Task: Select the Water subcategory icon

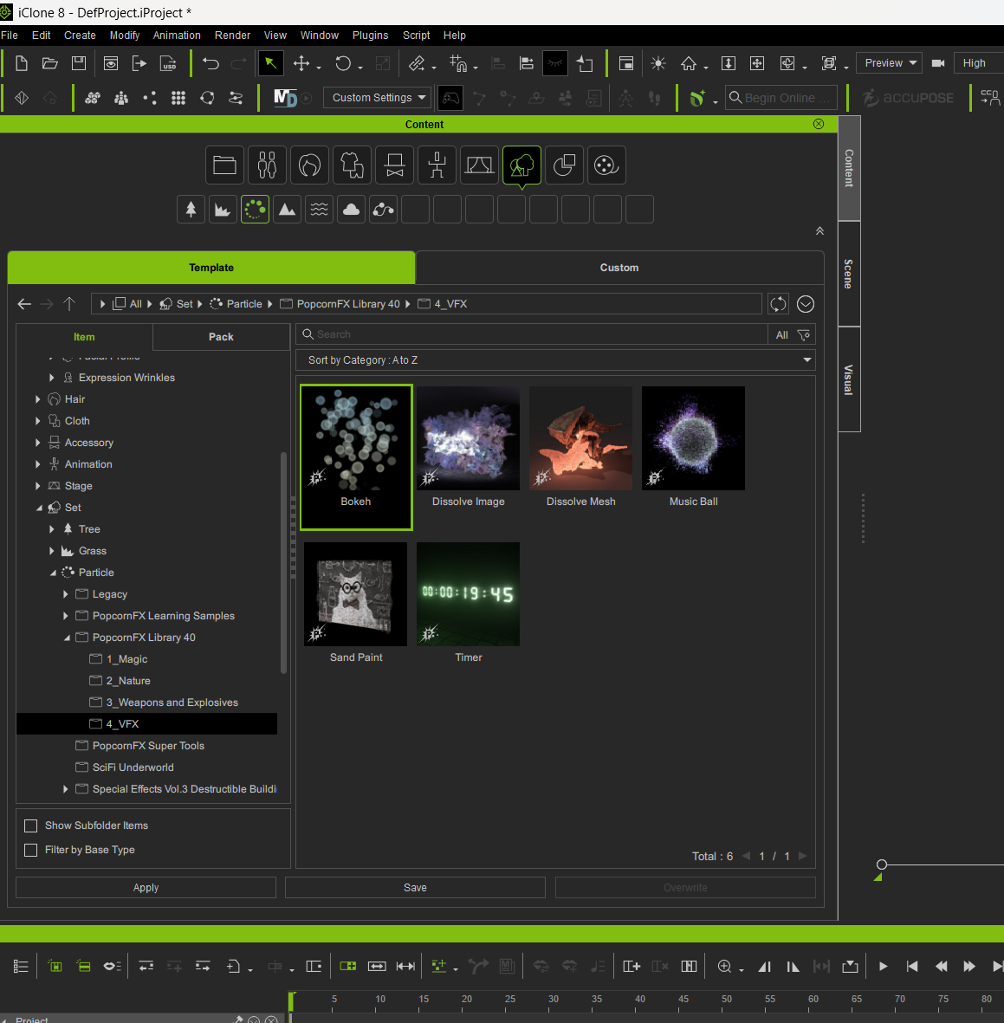Action: pyautogui.click(x=319, y=210)
